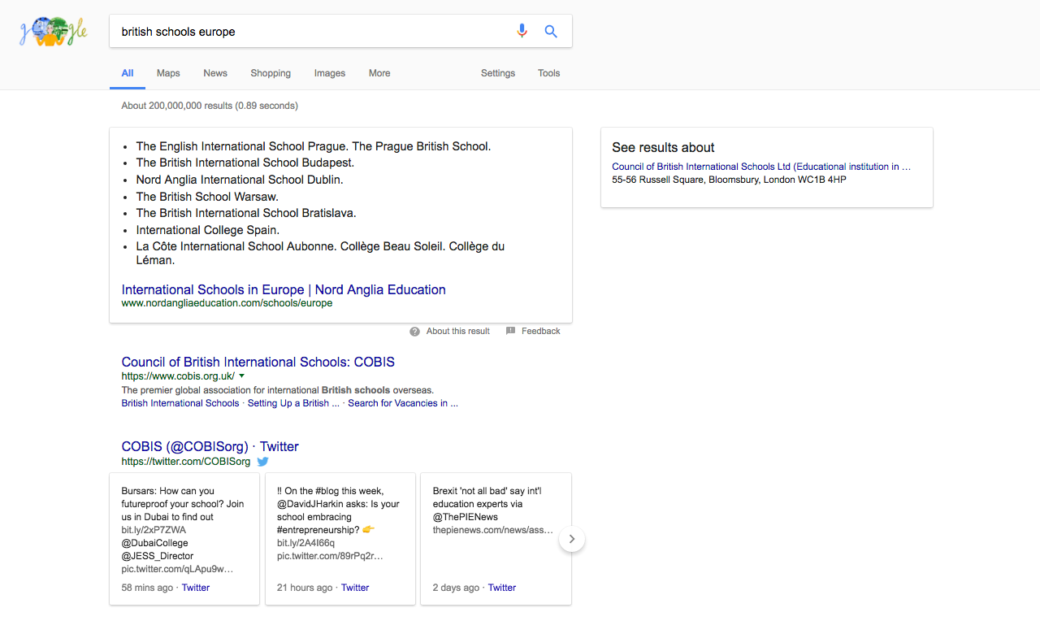Open the #blog entrepreneurship tweet card

click(x=340, y=539)
